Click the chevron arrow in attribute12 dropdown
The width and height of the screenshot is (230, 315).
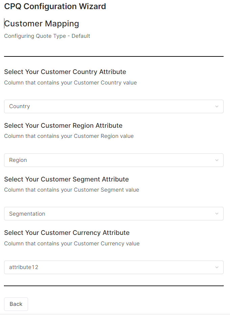coord(217,267)
